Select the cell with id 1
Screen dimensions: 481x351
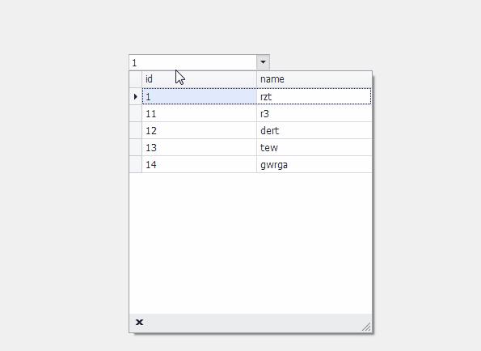199,97
